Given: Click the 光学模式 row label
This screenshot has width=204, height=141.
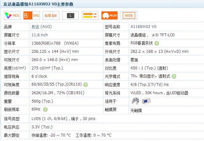Looking at the screenshot, I should click(x=113, y=76).
